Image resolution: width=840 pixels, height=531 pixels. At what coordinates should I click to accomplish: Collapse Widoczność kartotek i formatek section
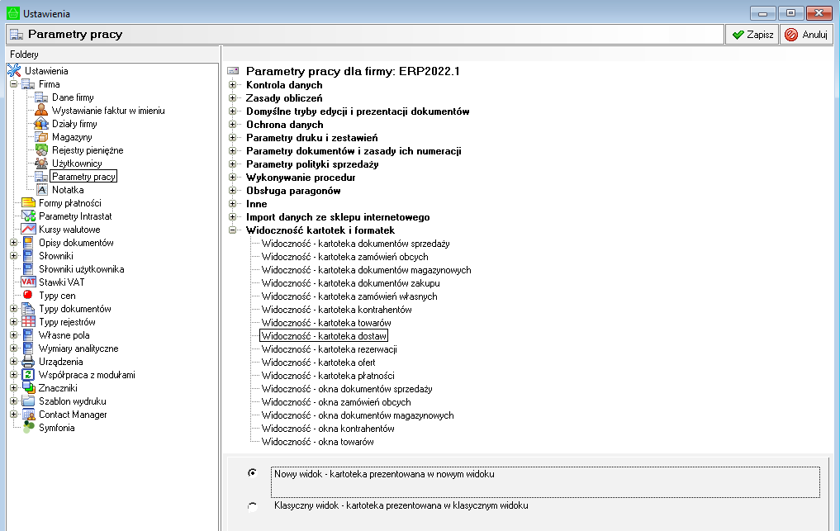[233, 230]
